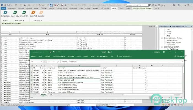
Task: Select Excel row 9 header
Action: [31, 87]
